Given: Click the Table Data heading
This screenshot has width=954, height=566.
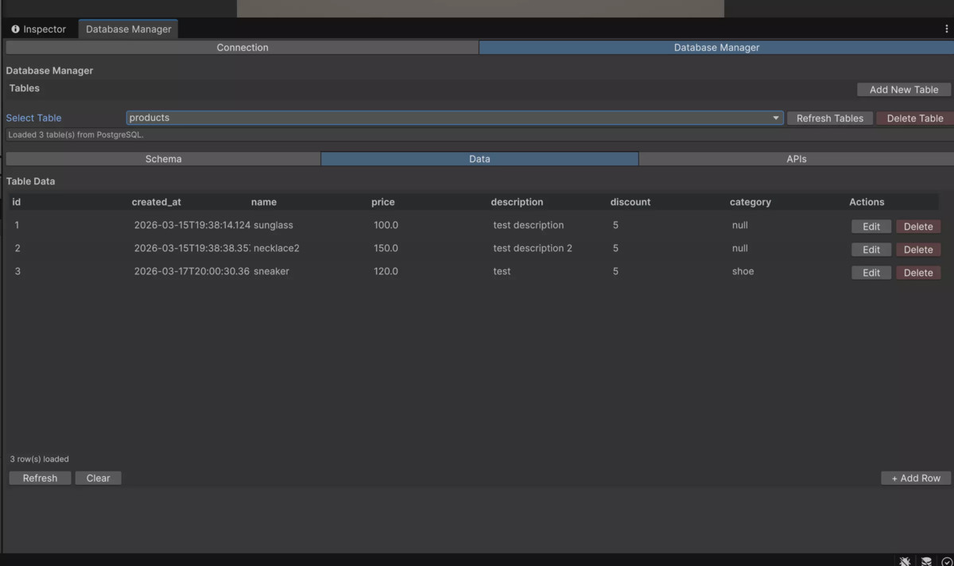Looking at the screenshot, I should coord(33,181).
